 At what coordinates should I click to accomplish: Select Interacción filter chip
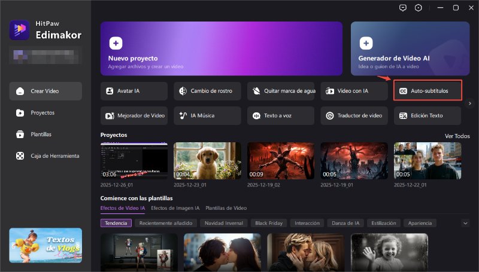[307, 223]
